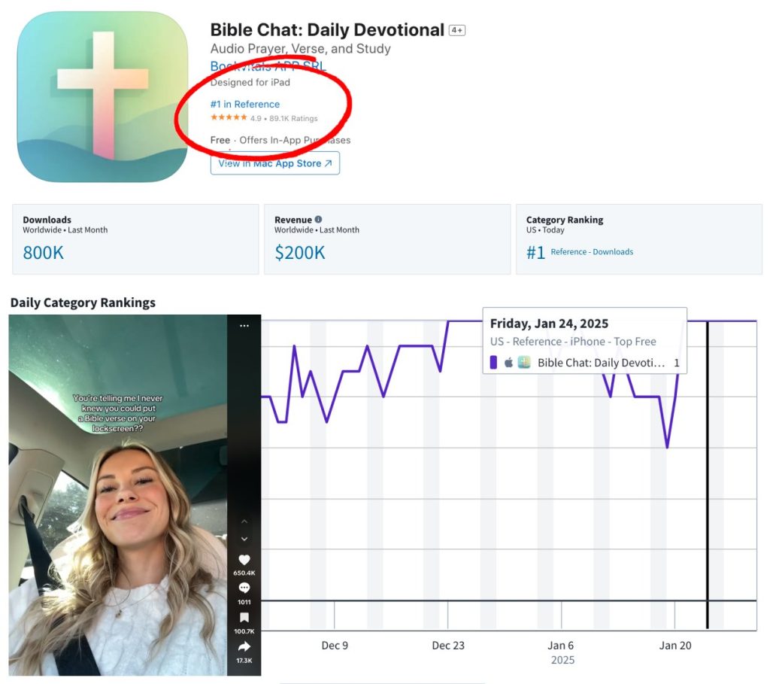Like the video with the heart icon

click(244, 561)
